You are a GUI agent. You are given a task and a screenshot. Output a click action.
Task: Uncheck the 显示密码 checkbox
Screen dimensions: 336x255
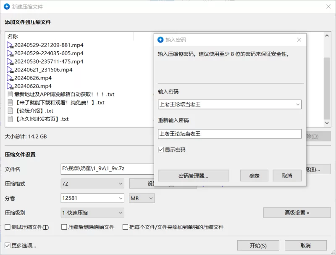click(x=161, y=150)
